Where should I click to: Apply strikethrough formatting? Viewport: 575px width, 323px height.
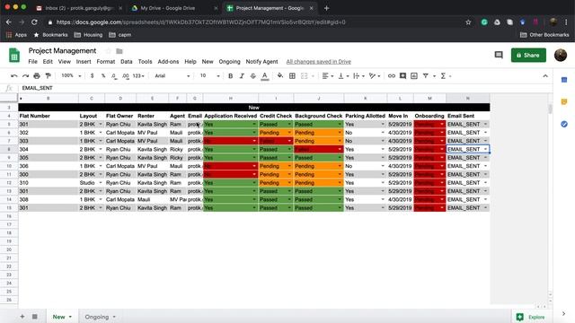[253, 75]
